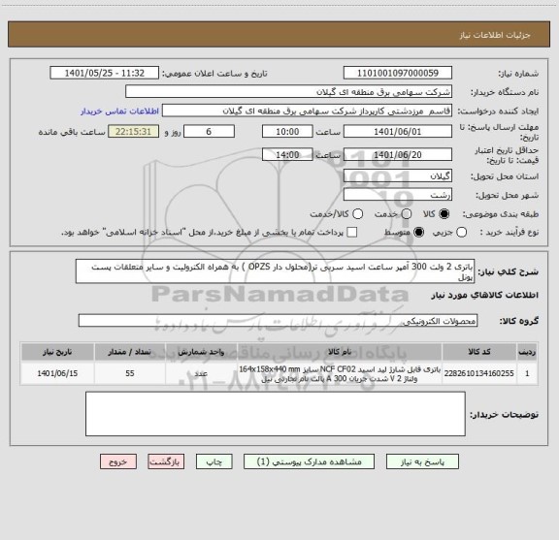
Task: Click the چاپ print button
Action: pyautogui.click(x=214, y=461)
